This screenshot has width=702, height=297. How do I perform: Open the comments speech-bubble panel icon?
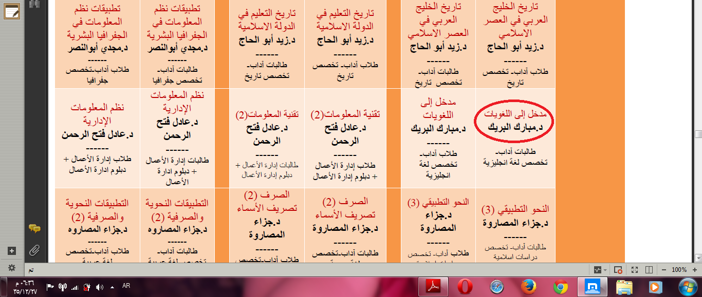pos(34,229)
